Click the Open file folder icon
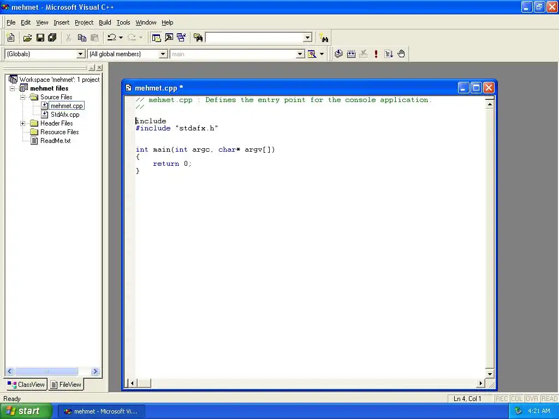Image resolution: width=559 pixels, height=419 pixels. (x=27, y=38)
